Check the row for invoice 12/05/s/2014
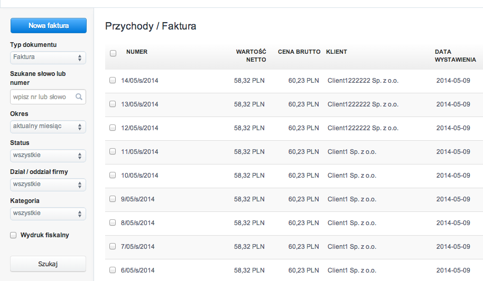Image resolution: width=483 pixels, height=281 pixels. pyautogui.click(x=113, y=128)
